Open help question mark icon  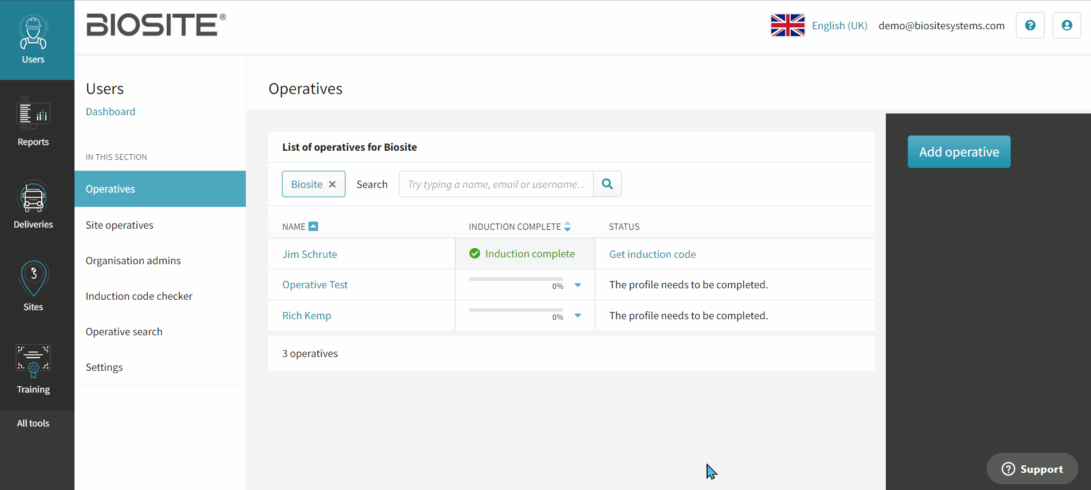click(1030, 25)
